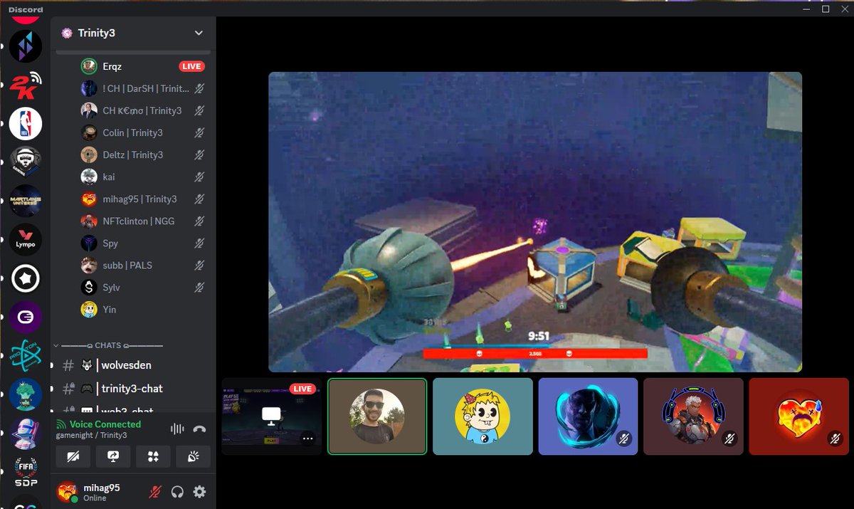This screenshot has width=854, height=509.
Task: Open the Lympo server icon
Action: [x=26, y=240]
